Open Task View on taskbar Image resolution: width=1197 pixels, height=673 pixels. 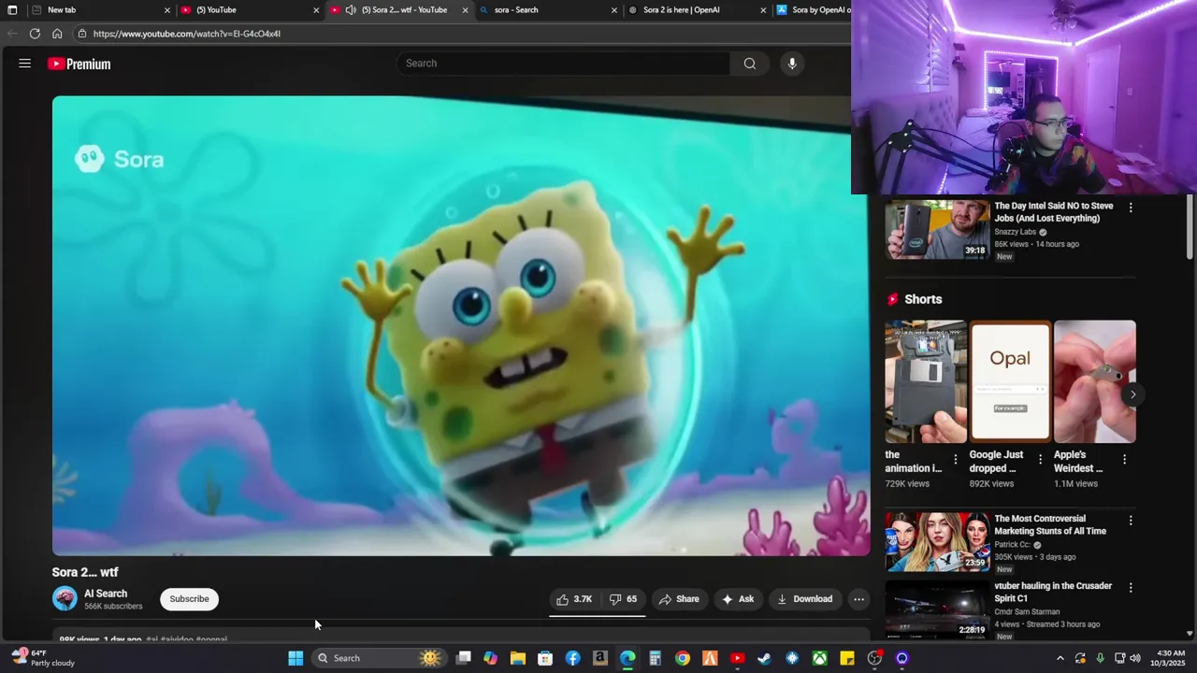point(463,658)
